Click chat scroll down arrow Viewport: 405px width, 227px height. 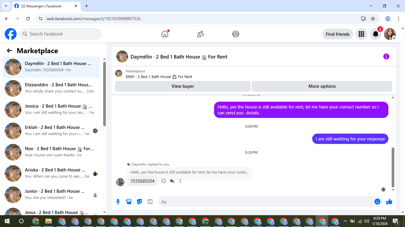click(393, 190)
